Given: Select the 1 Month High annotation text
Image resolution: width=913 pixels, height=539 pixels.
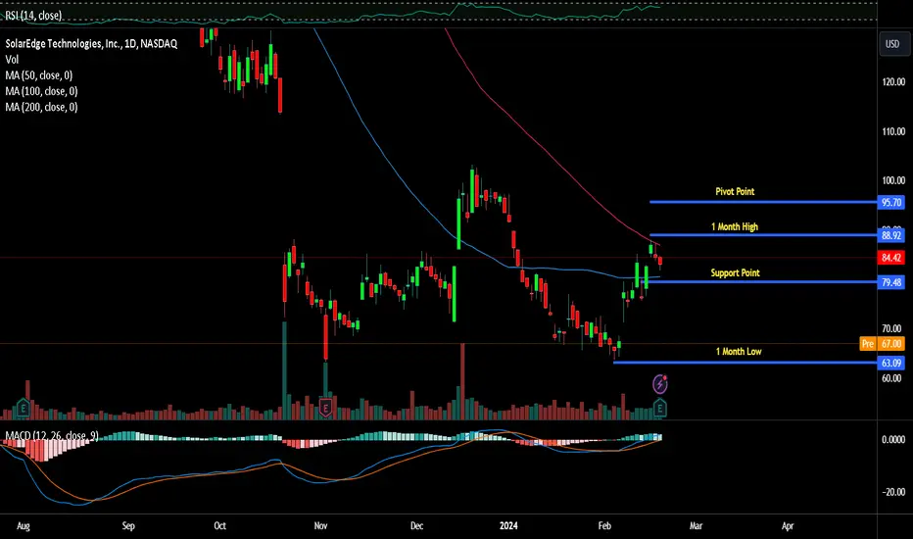Looking at the screenshot, I should [x=735, y=226].
